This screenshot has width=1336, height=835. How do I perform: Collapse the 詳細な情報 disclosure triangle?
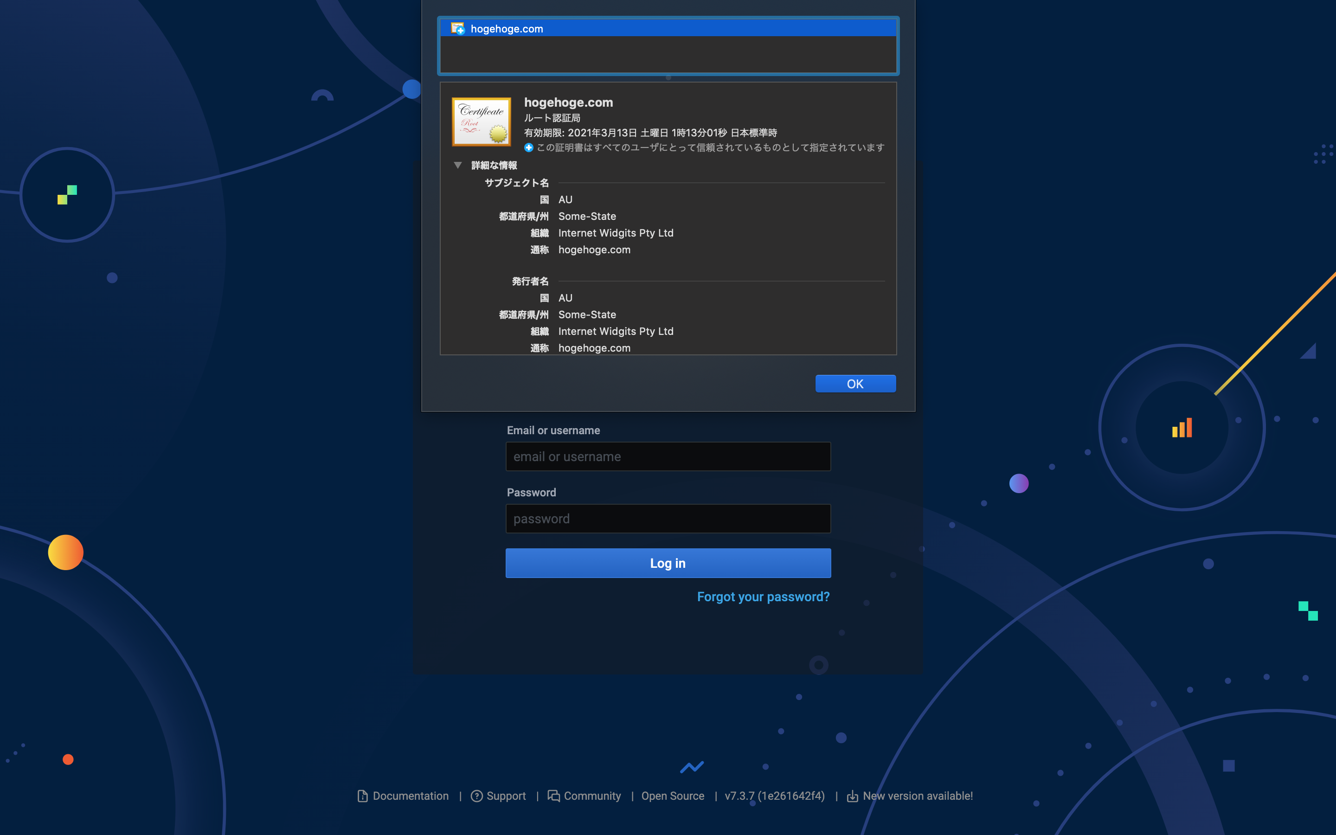(458, 165)
